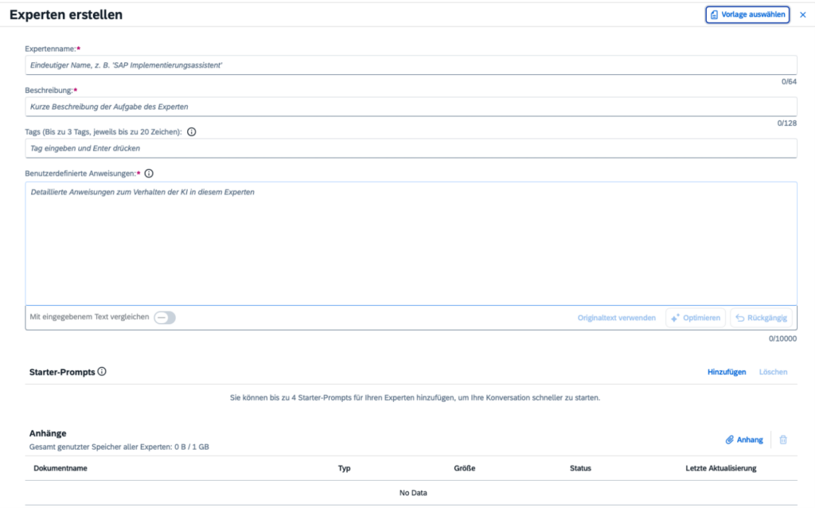Add a starter prompt with Hinzufügen
This screenshot has height=508, width=815.
click(x=727, y=372)
